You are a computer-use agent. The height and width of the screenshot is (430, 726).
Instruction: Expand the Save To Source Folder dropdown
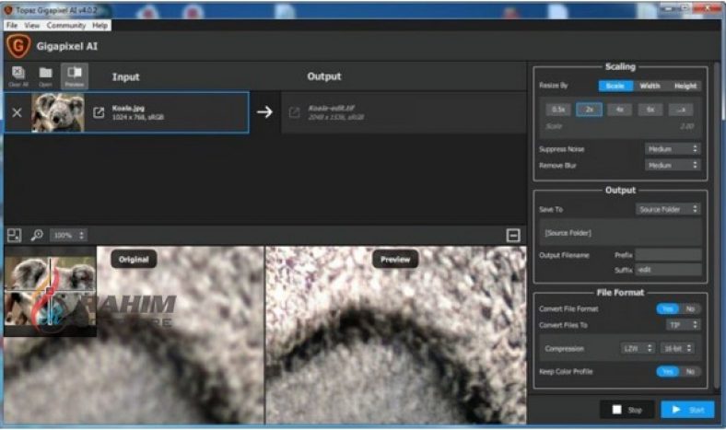point(668,209)
